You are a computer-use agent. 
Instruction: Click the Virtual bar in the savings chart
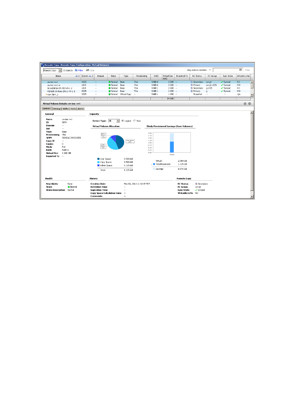click(172, 143)
